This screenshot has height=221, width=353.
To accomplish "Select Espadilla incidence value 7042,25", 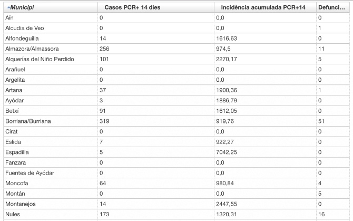I will (228, 151).
